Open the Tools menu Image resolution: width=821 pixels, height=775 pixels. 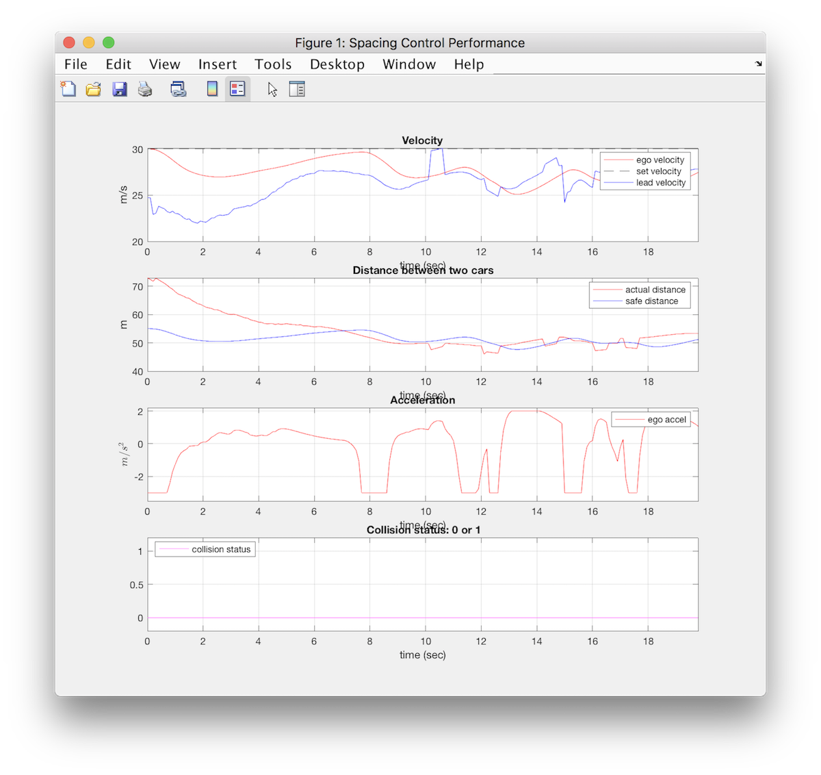pos(273,64)
